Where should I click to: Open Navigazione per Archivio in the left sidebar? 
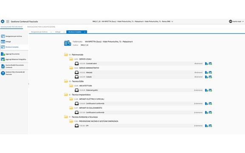coord(14,36)
